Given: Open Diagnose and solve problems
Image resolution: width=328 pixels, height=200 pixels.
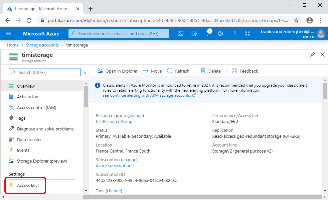Looking at the screenshot, I should 42,129.
